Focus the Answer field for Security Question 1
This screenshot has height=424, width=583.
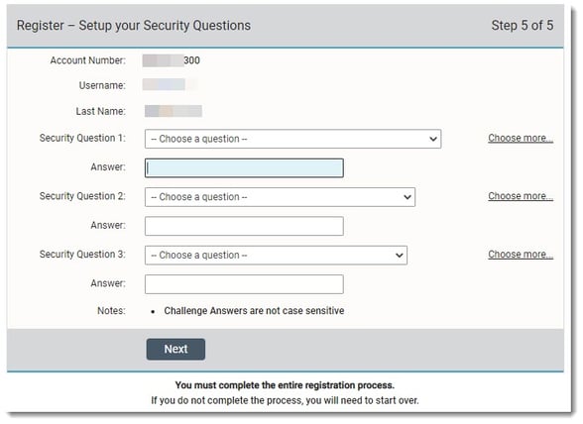(244, 168)
